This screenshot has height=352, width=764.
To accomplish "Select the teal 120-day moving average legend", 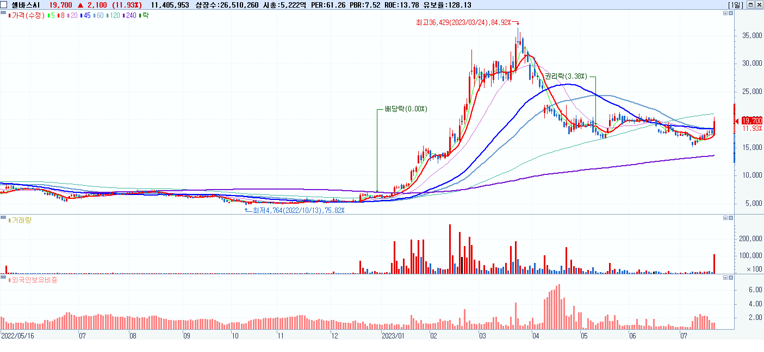I will [113, 15].
